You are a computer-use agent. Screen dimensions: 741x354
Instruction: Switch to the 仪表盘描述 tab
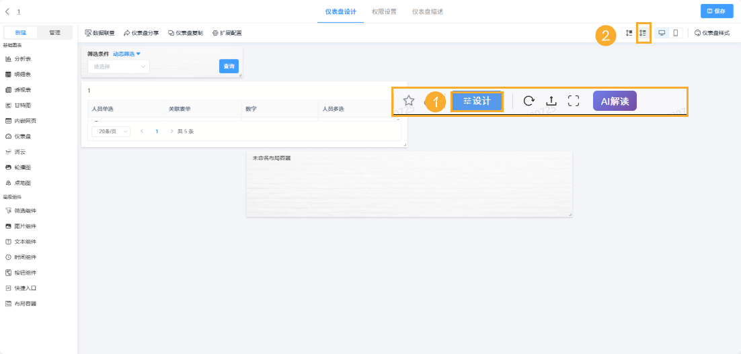pyautogui.click(x=428, y=12)
